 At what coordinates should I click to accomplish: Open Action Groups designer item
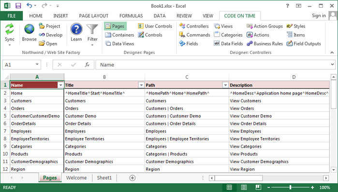(x=265, y=26)
